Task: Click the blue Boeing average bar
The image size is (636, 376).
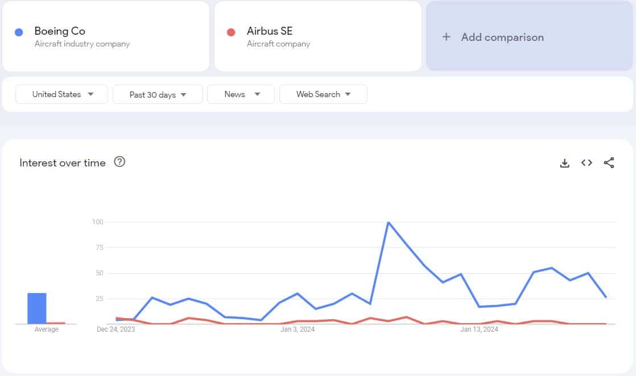Action: (x=37, y=308)
